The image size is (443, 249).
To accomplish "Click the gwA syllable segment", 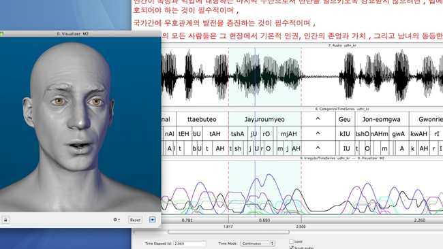I will click(x=399, y=134).
